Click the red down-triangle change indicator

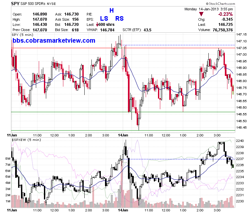[x=201, y=14]
